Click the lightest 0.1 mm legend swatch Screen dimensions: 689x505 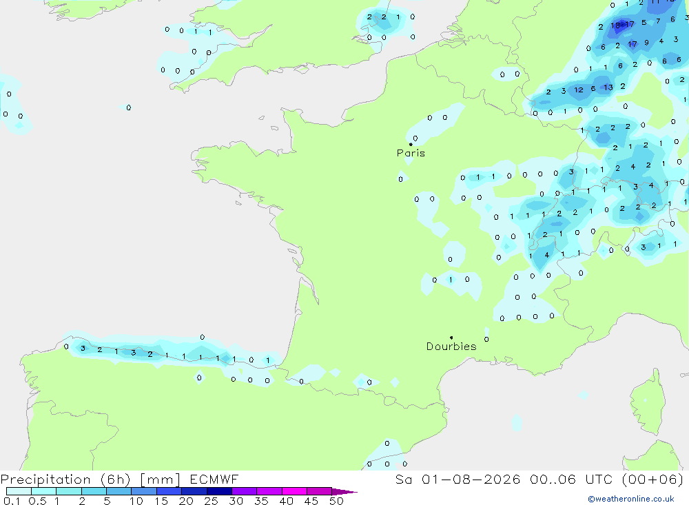(x=19, y=491)
